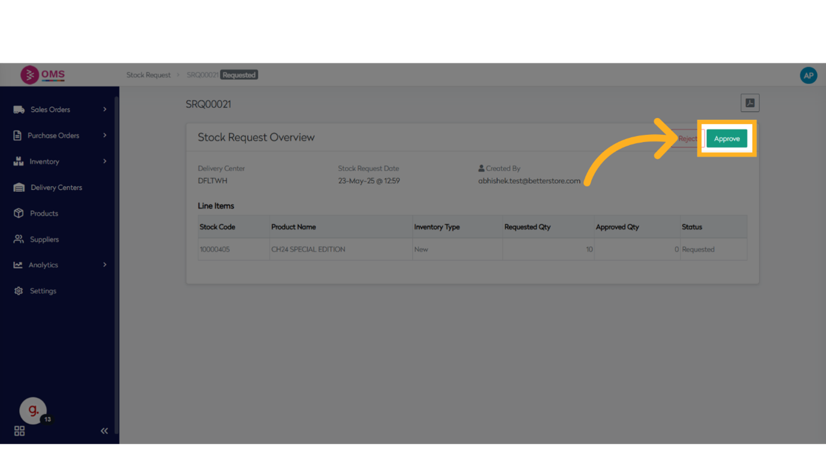Expand the Sales Orders submenu arrow
Viewport: 826px width, 465px height.
click(x=105, y=110)
